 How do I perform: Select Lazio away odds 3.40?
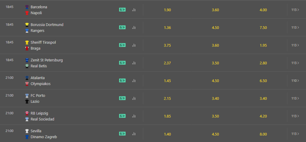(x=263, y=98)
